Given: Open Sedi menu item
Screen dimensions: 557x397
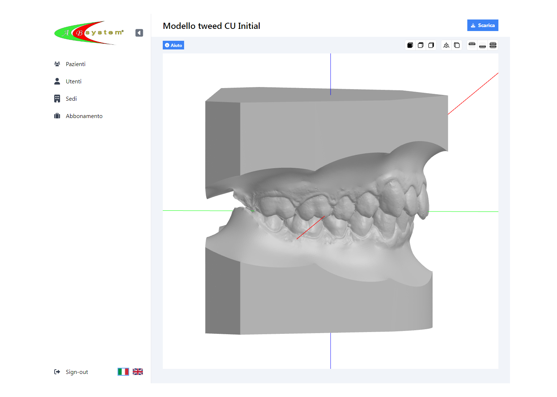Looking at the screenshot, I should tap(71, 99).
